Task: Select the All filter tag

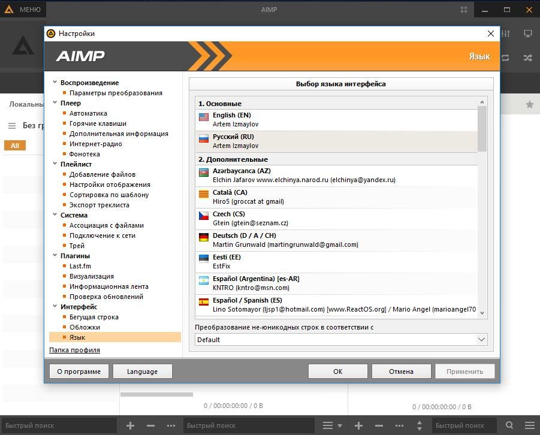Action: [15, 146]
